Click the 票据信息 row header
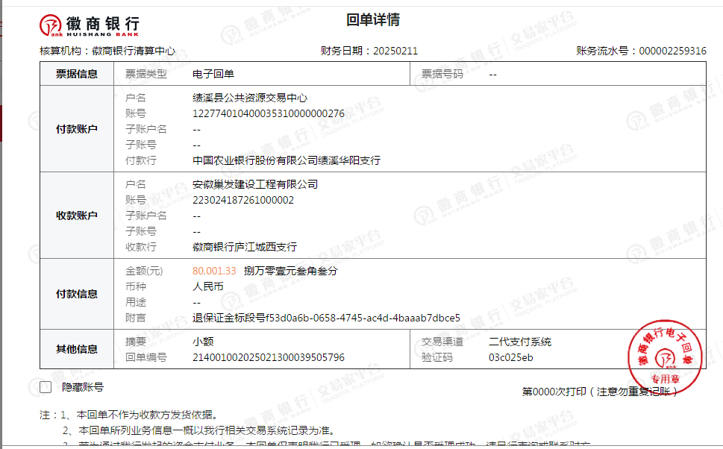 [77, 74]
